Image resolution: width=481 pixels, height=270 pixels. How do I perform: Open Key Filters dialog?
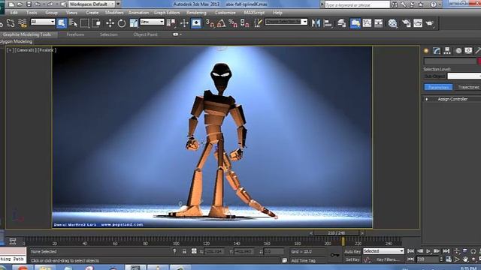point(388,259)
